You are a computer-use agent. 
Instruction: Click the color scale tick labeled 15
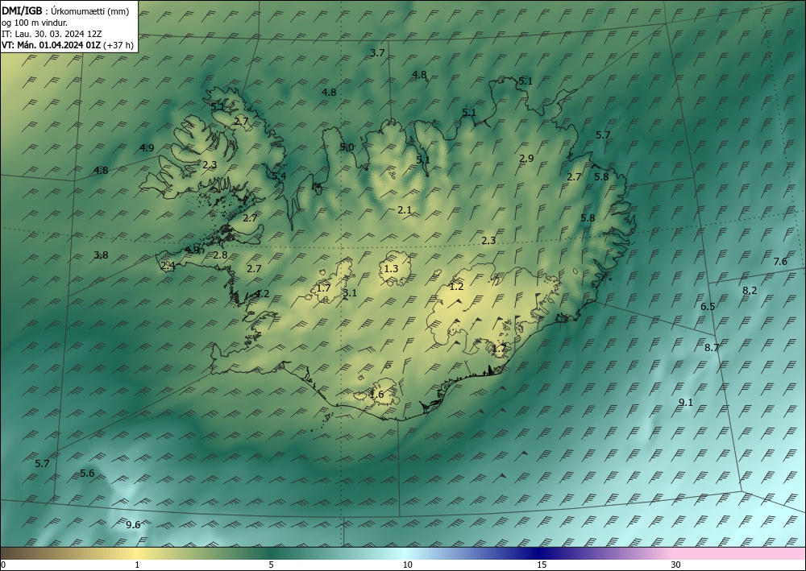(x=542, y=565)
